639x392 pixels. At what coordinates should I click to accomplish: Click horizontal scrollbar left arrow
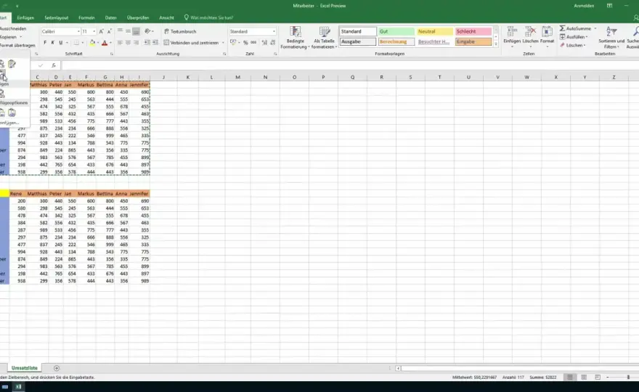pyautogui.click(x=398, y=368)
